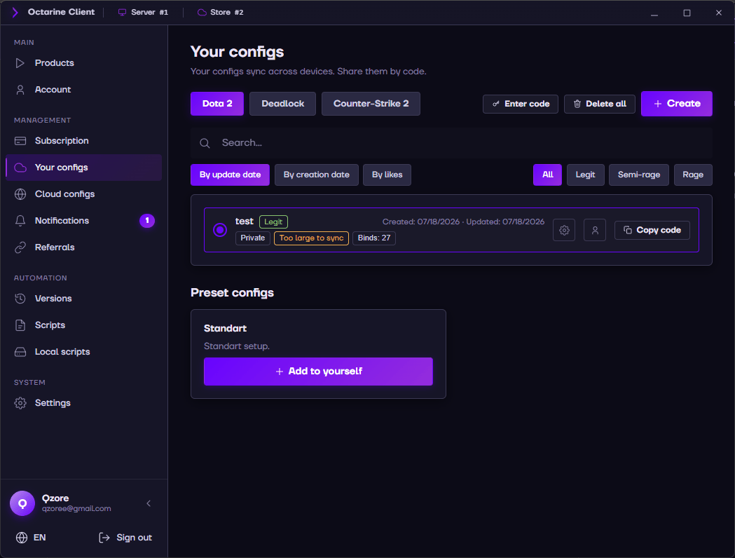Click the Create config button
Image resolution: width=735 pixels, height=558 pixels.
coord(676,104)
